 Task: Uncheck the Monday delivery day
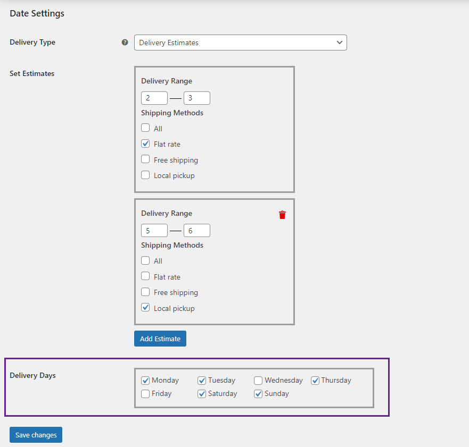pos(145,381)
